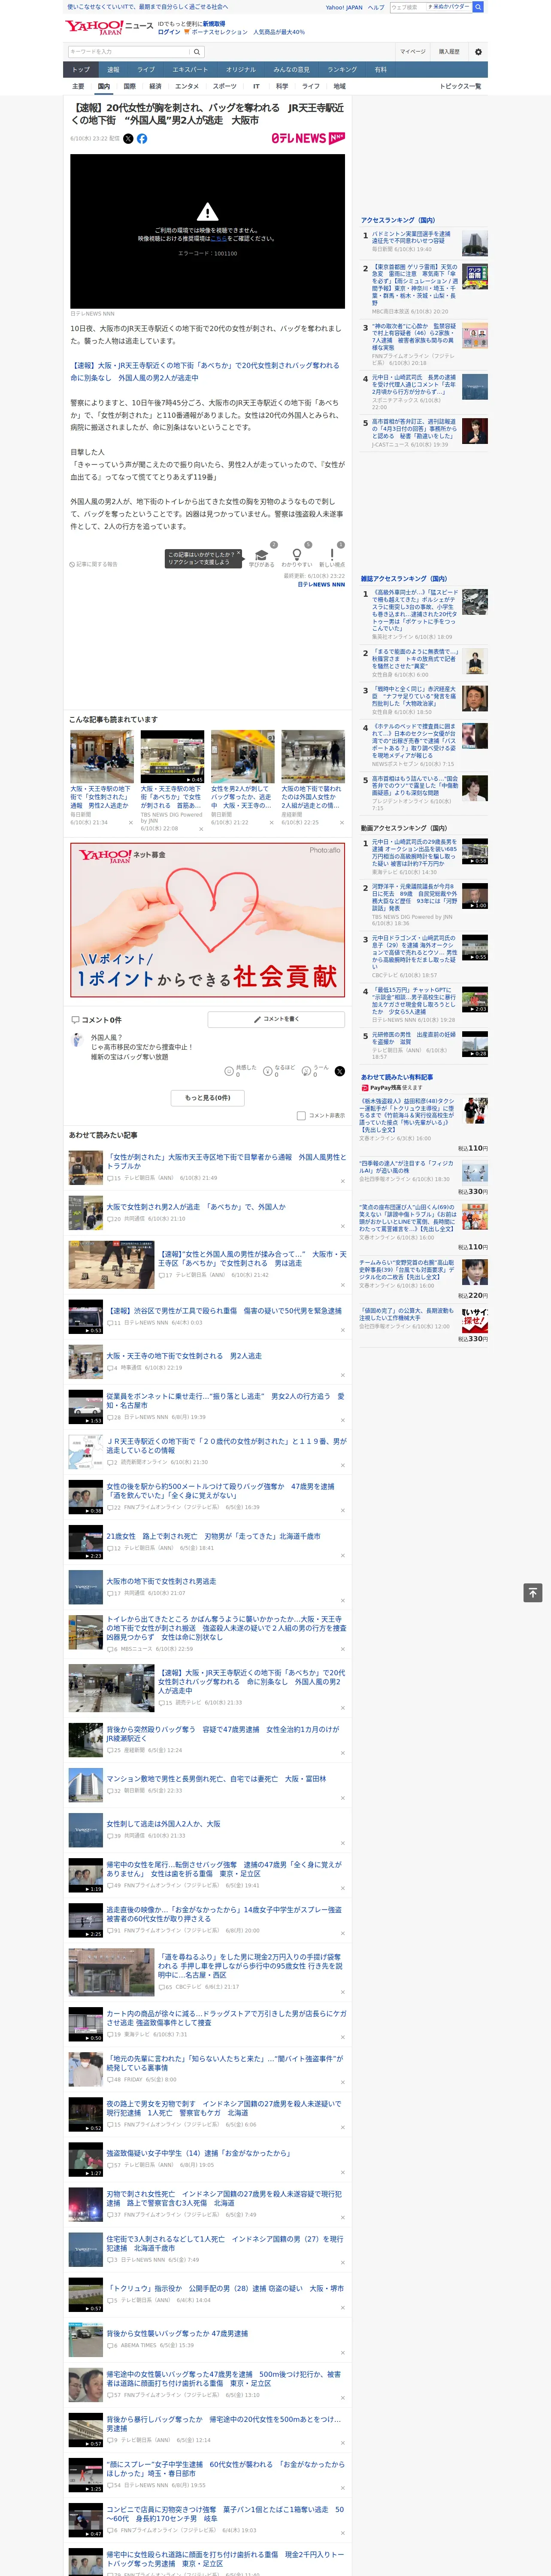
Task: Open the ランキング navigation tab
Action: [342, 70]
